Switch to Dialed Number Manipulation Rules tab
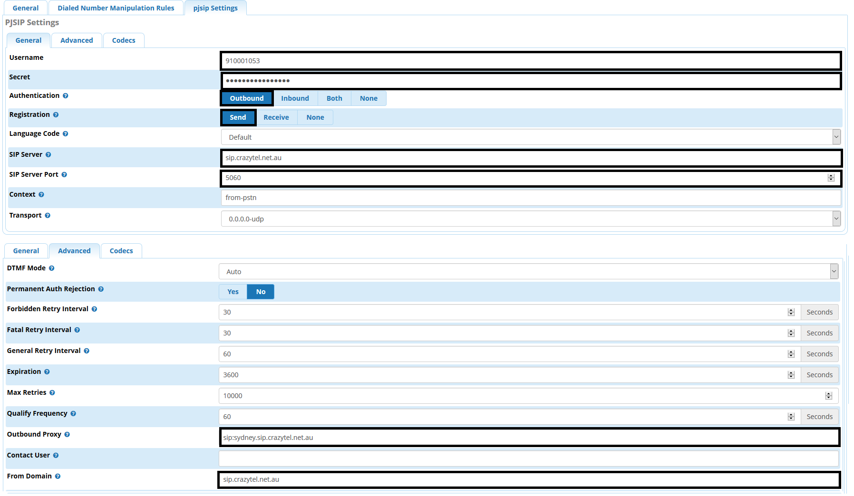Image resolution: width=854 pixels, height=496 pixels. (116, 8)
